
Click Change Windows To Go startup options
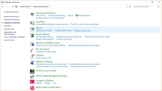50,18
